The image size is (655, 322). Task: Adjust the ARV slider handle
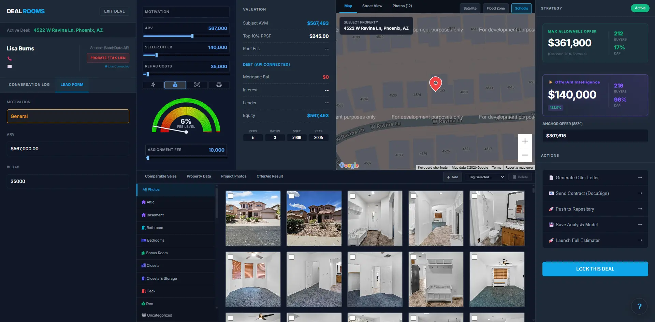pos(192,36)
